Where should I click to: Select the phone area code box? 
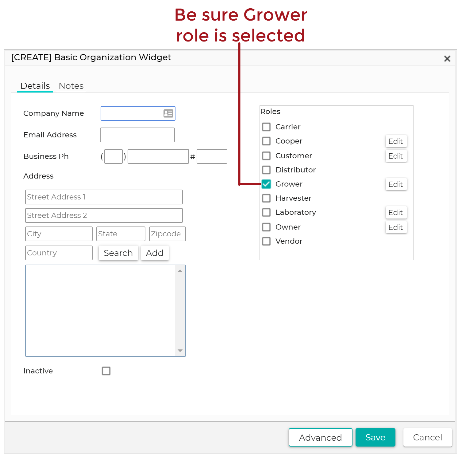point(114,156)
